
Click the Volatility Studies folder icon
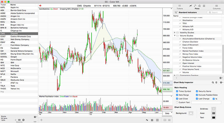(178, 33)
